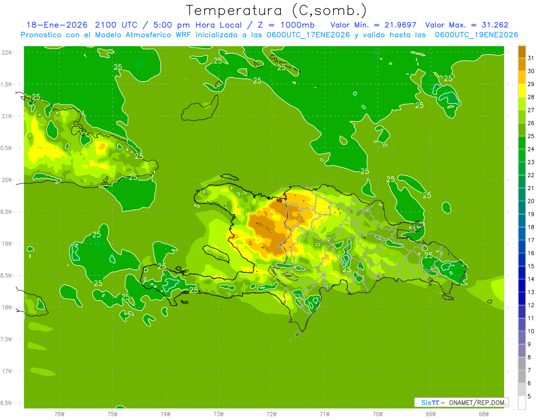Click the initialization stamp "0600UTC_17ENE2026"
543x420 pixels.
click(307, 35)
